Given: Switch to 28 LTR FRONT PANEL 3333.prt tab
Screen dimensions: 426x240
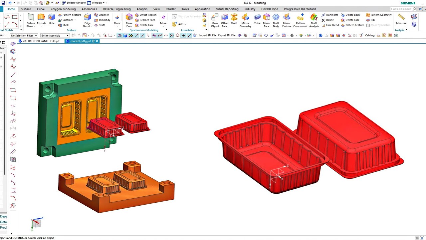Looking at the screenshot, I should point(39,41).
